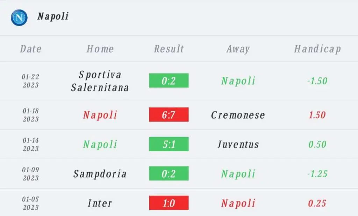Click the red 1:0 Inter result
358x216 pixels.
[169, 203]
